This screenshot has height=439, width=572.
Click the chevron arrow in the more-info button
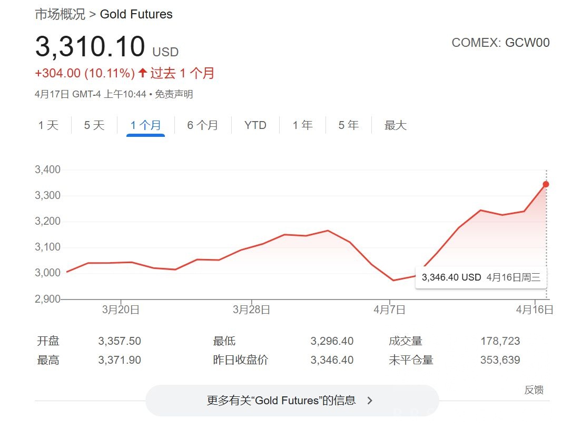(370, 401)
